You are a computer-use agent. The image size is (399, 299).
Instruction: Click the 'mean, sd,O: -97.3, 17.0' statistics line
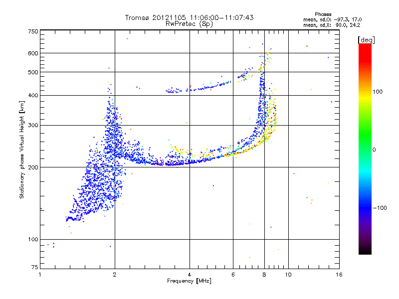pyautogui.click(x=332, y=19)
